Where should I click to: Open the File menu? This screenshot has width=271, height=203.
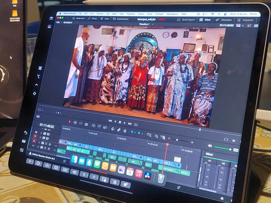[80, 14]
